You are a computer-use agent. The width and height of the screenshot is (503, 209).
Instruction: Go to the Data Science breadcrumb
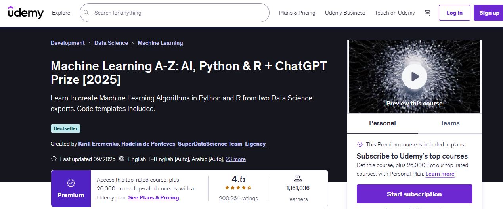pyautogui.click(x=111, y=43)
